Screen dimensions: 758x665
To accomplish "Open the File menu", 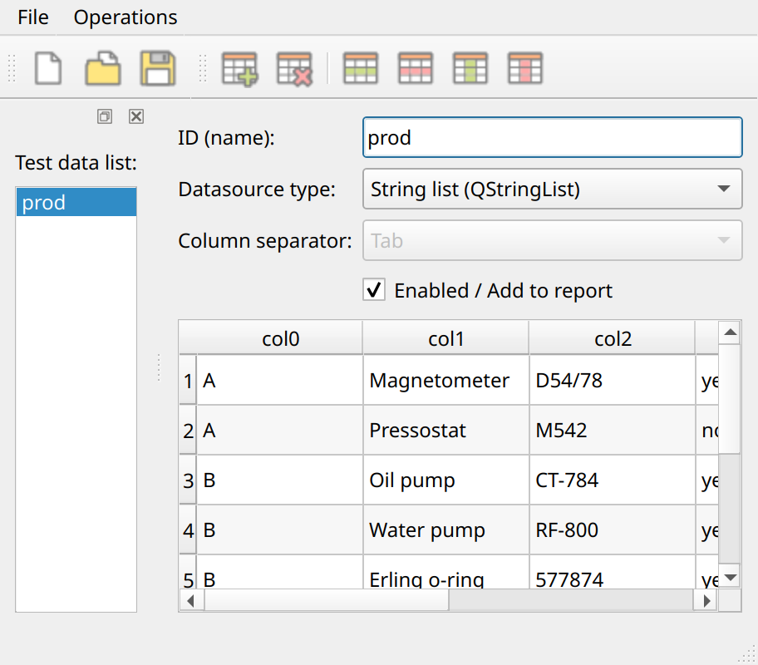I will click(x=33, y=17).
